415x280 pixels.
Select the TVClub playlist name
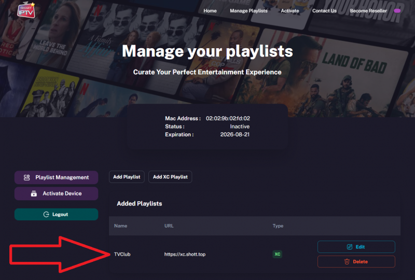point(122,254)
